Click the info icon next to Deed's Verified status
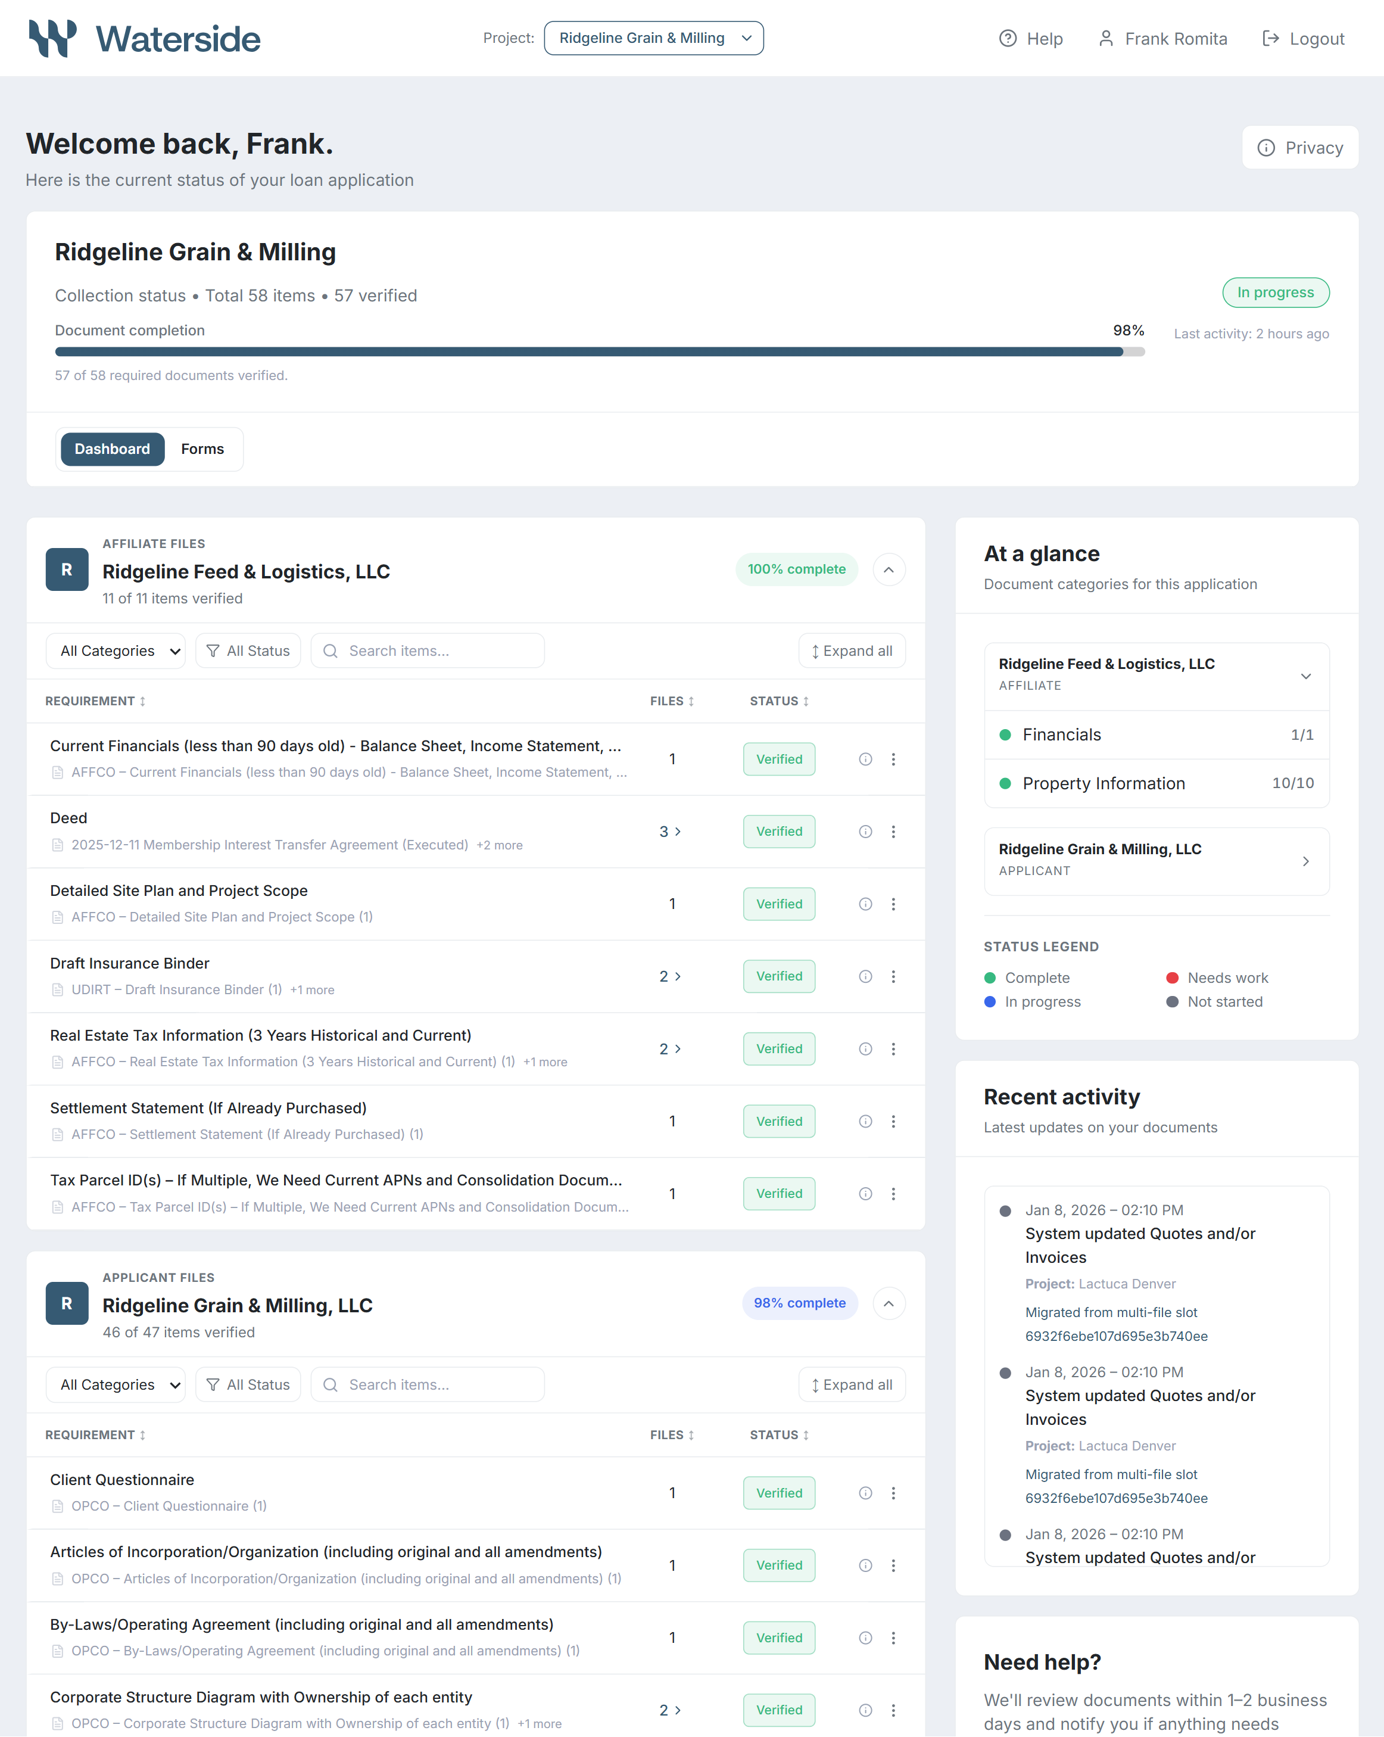The image size is (1384, 1737). point(865,830)
